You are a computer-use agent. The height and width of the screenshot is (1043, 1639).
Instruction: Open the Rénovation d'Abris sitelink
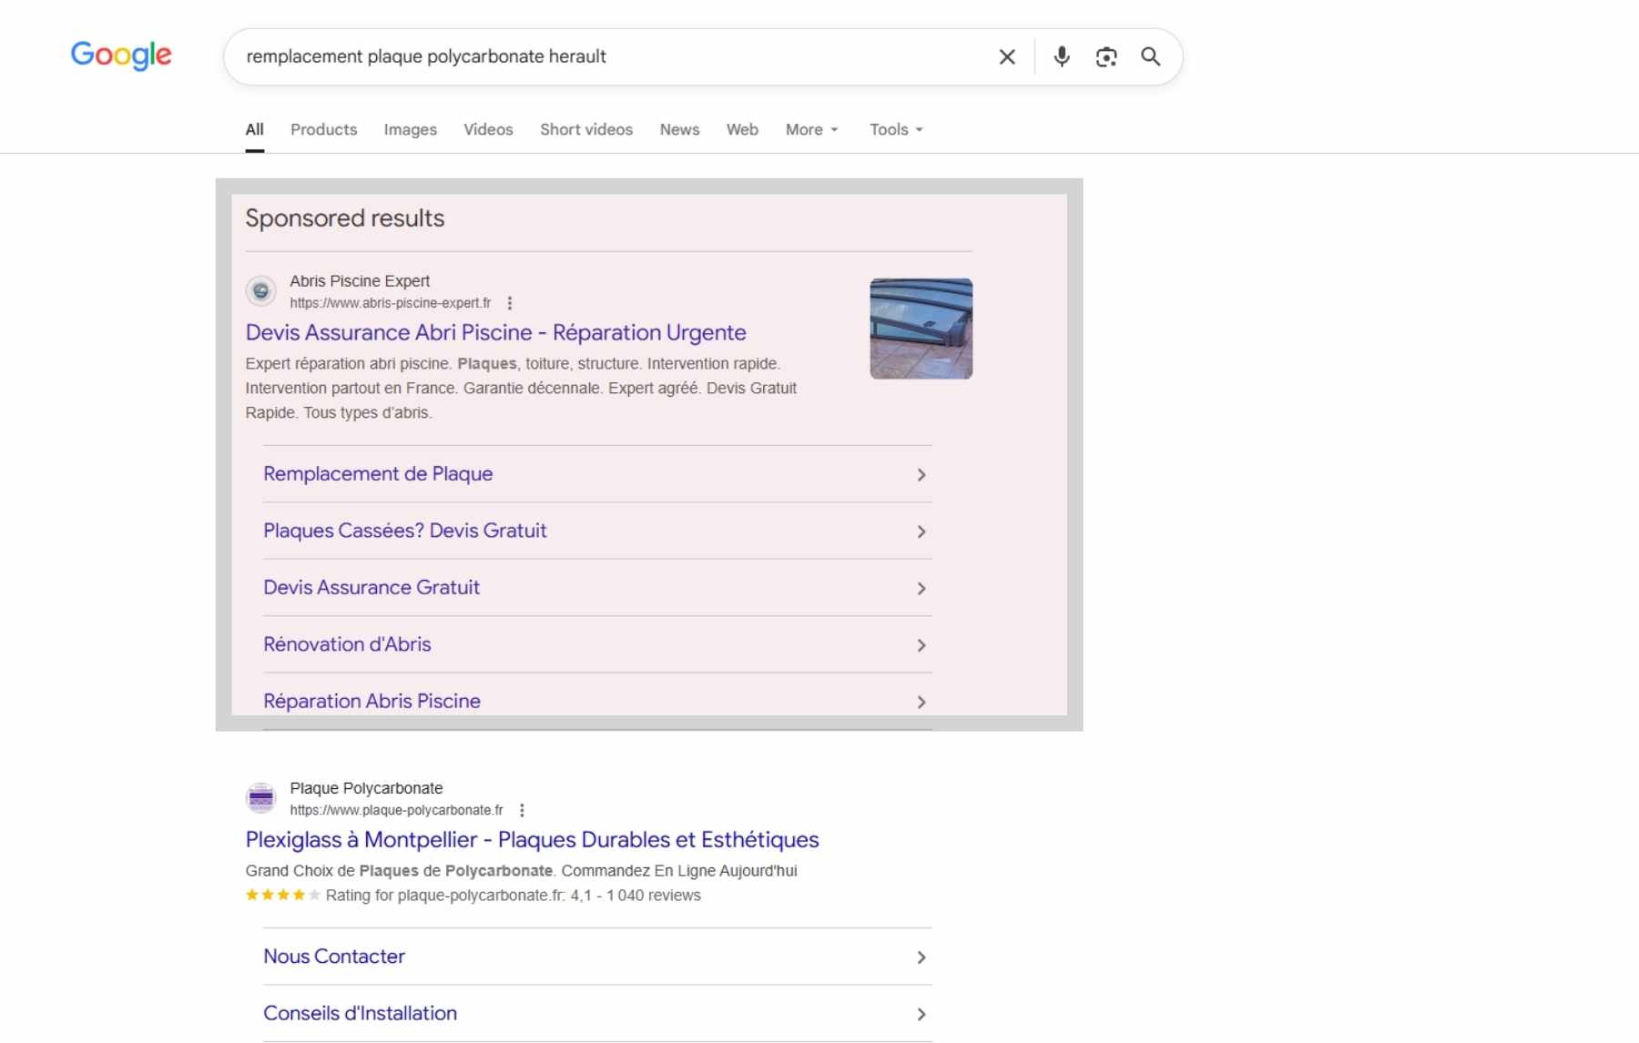pos(347,644)
